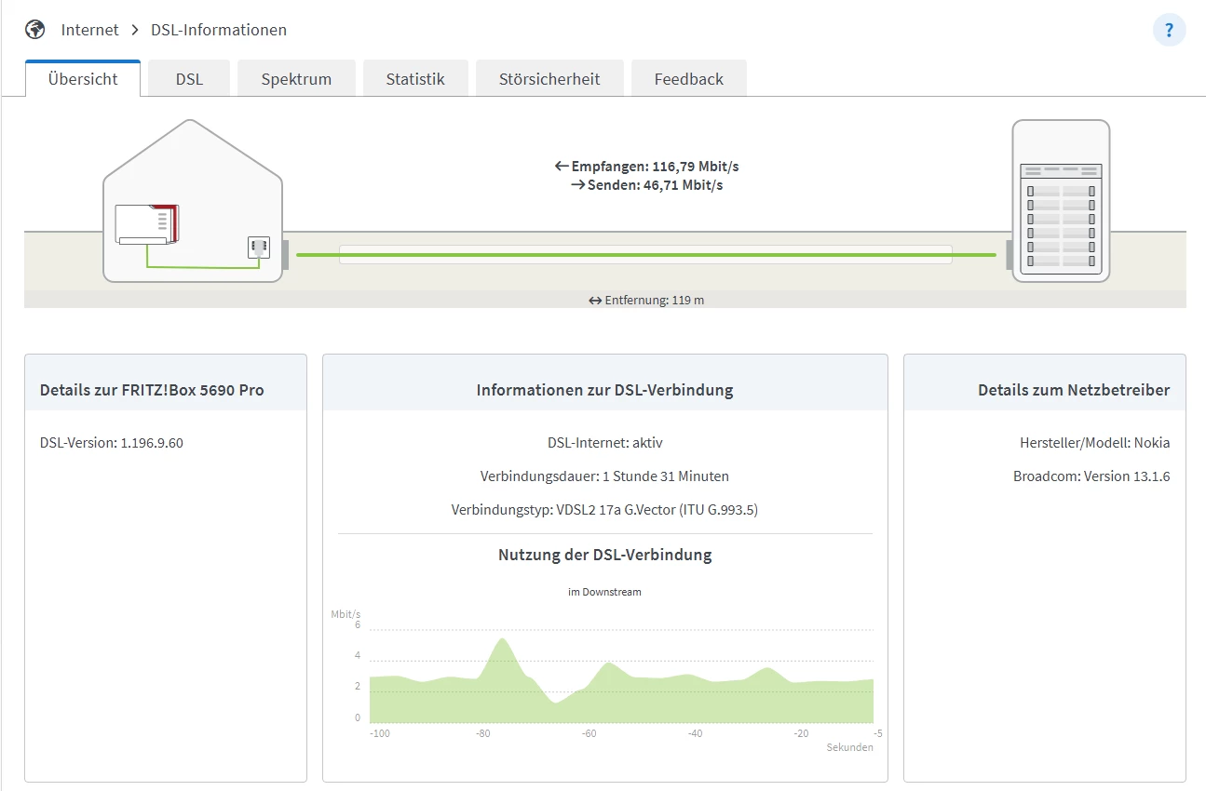Click the Verbindungstyp: VDSL2 17a G.Vector text
Screen dimensions: 1206x791
(605, 510)
